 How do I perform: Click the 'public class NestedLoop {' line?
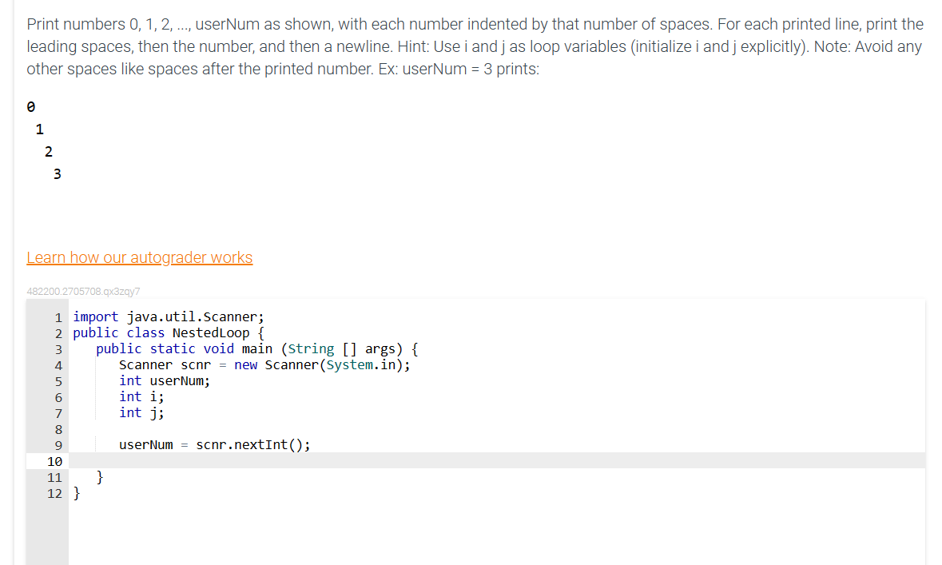pos(169,333)
